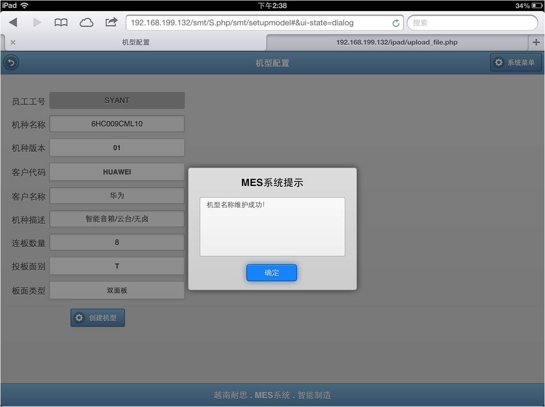This screenshot has height=407, width=545.
Task: Open the bookmarks book icon
Action: (x=61, y=23)
